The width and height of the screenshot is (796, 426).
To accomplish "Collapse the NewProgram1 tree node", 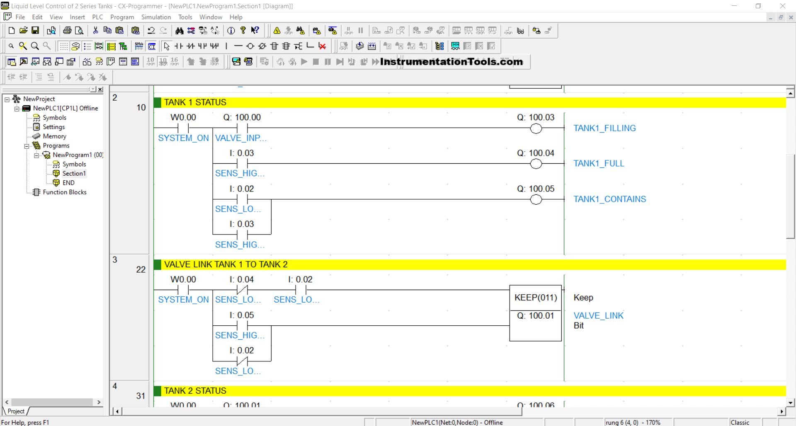I will click(x=36, y=155).
